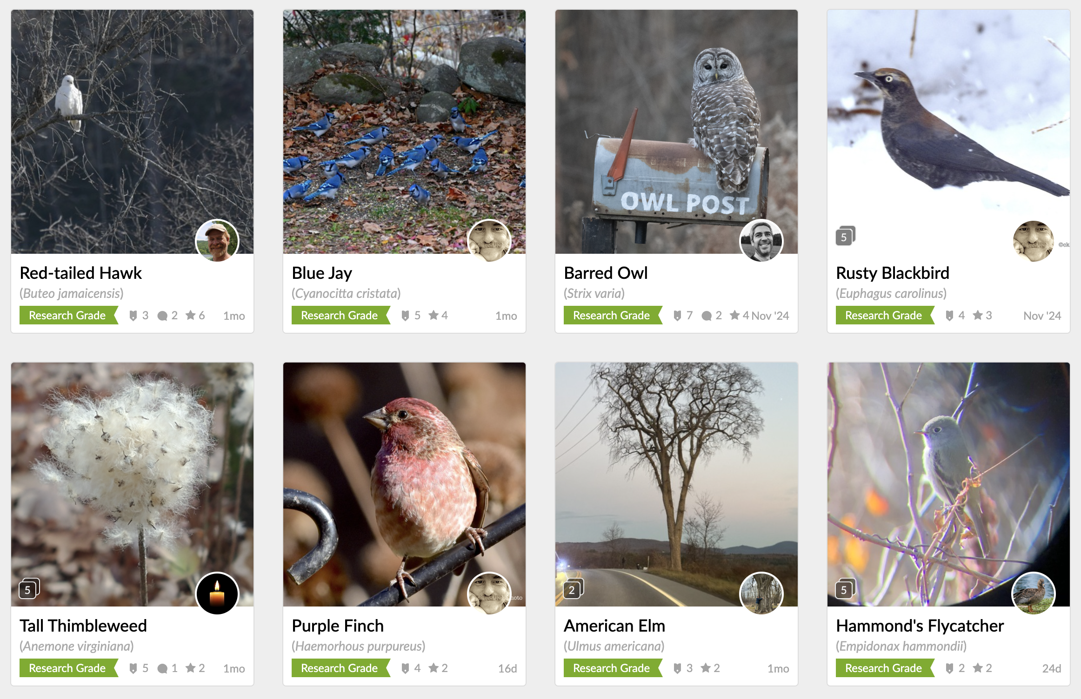Click the Research Grade badge on American Elm

(612, 668)
